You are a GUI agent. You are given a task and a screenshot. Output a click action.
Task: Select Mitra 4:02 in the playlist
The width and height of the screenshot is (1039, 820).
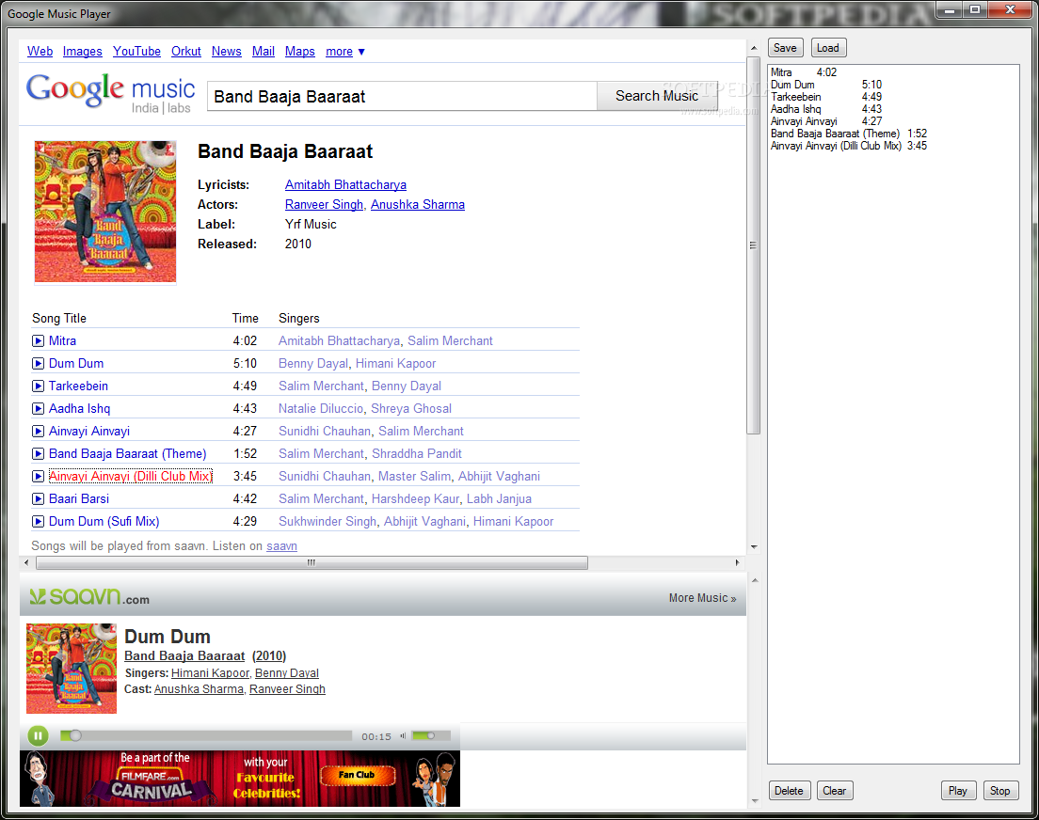tap(803, 72)
